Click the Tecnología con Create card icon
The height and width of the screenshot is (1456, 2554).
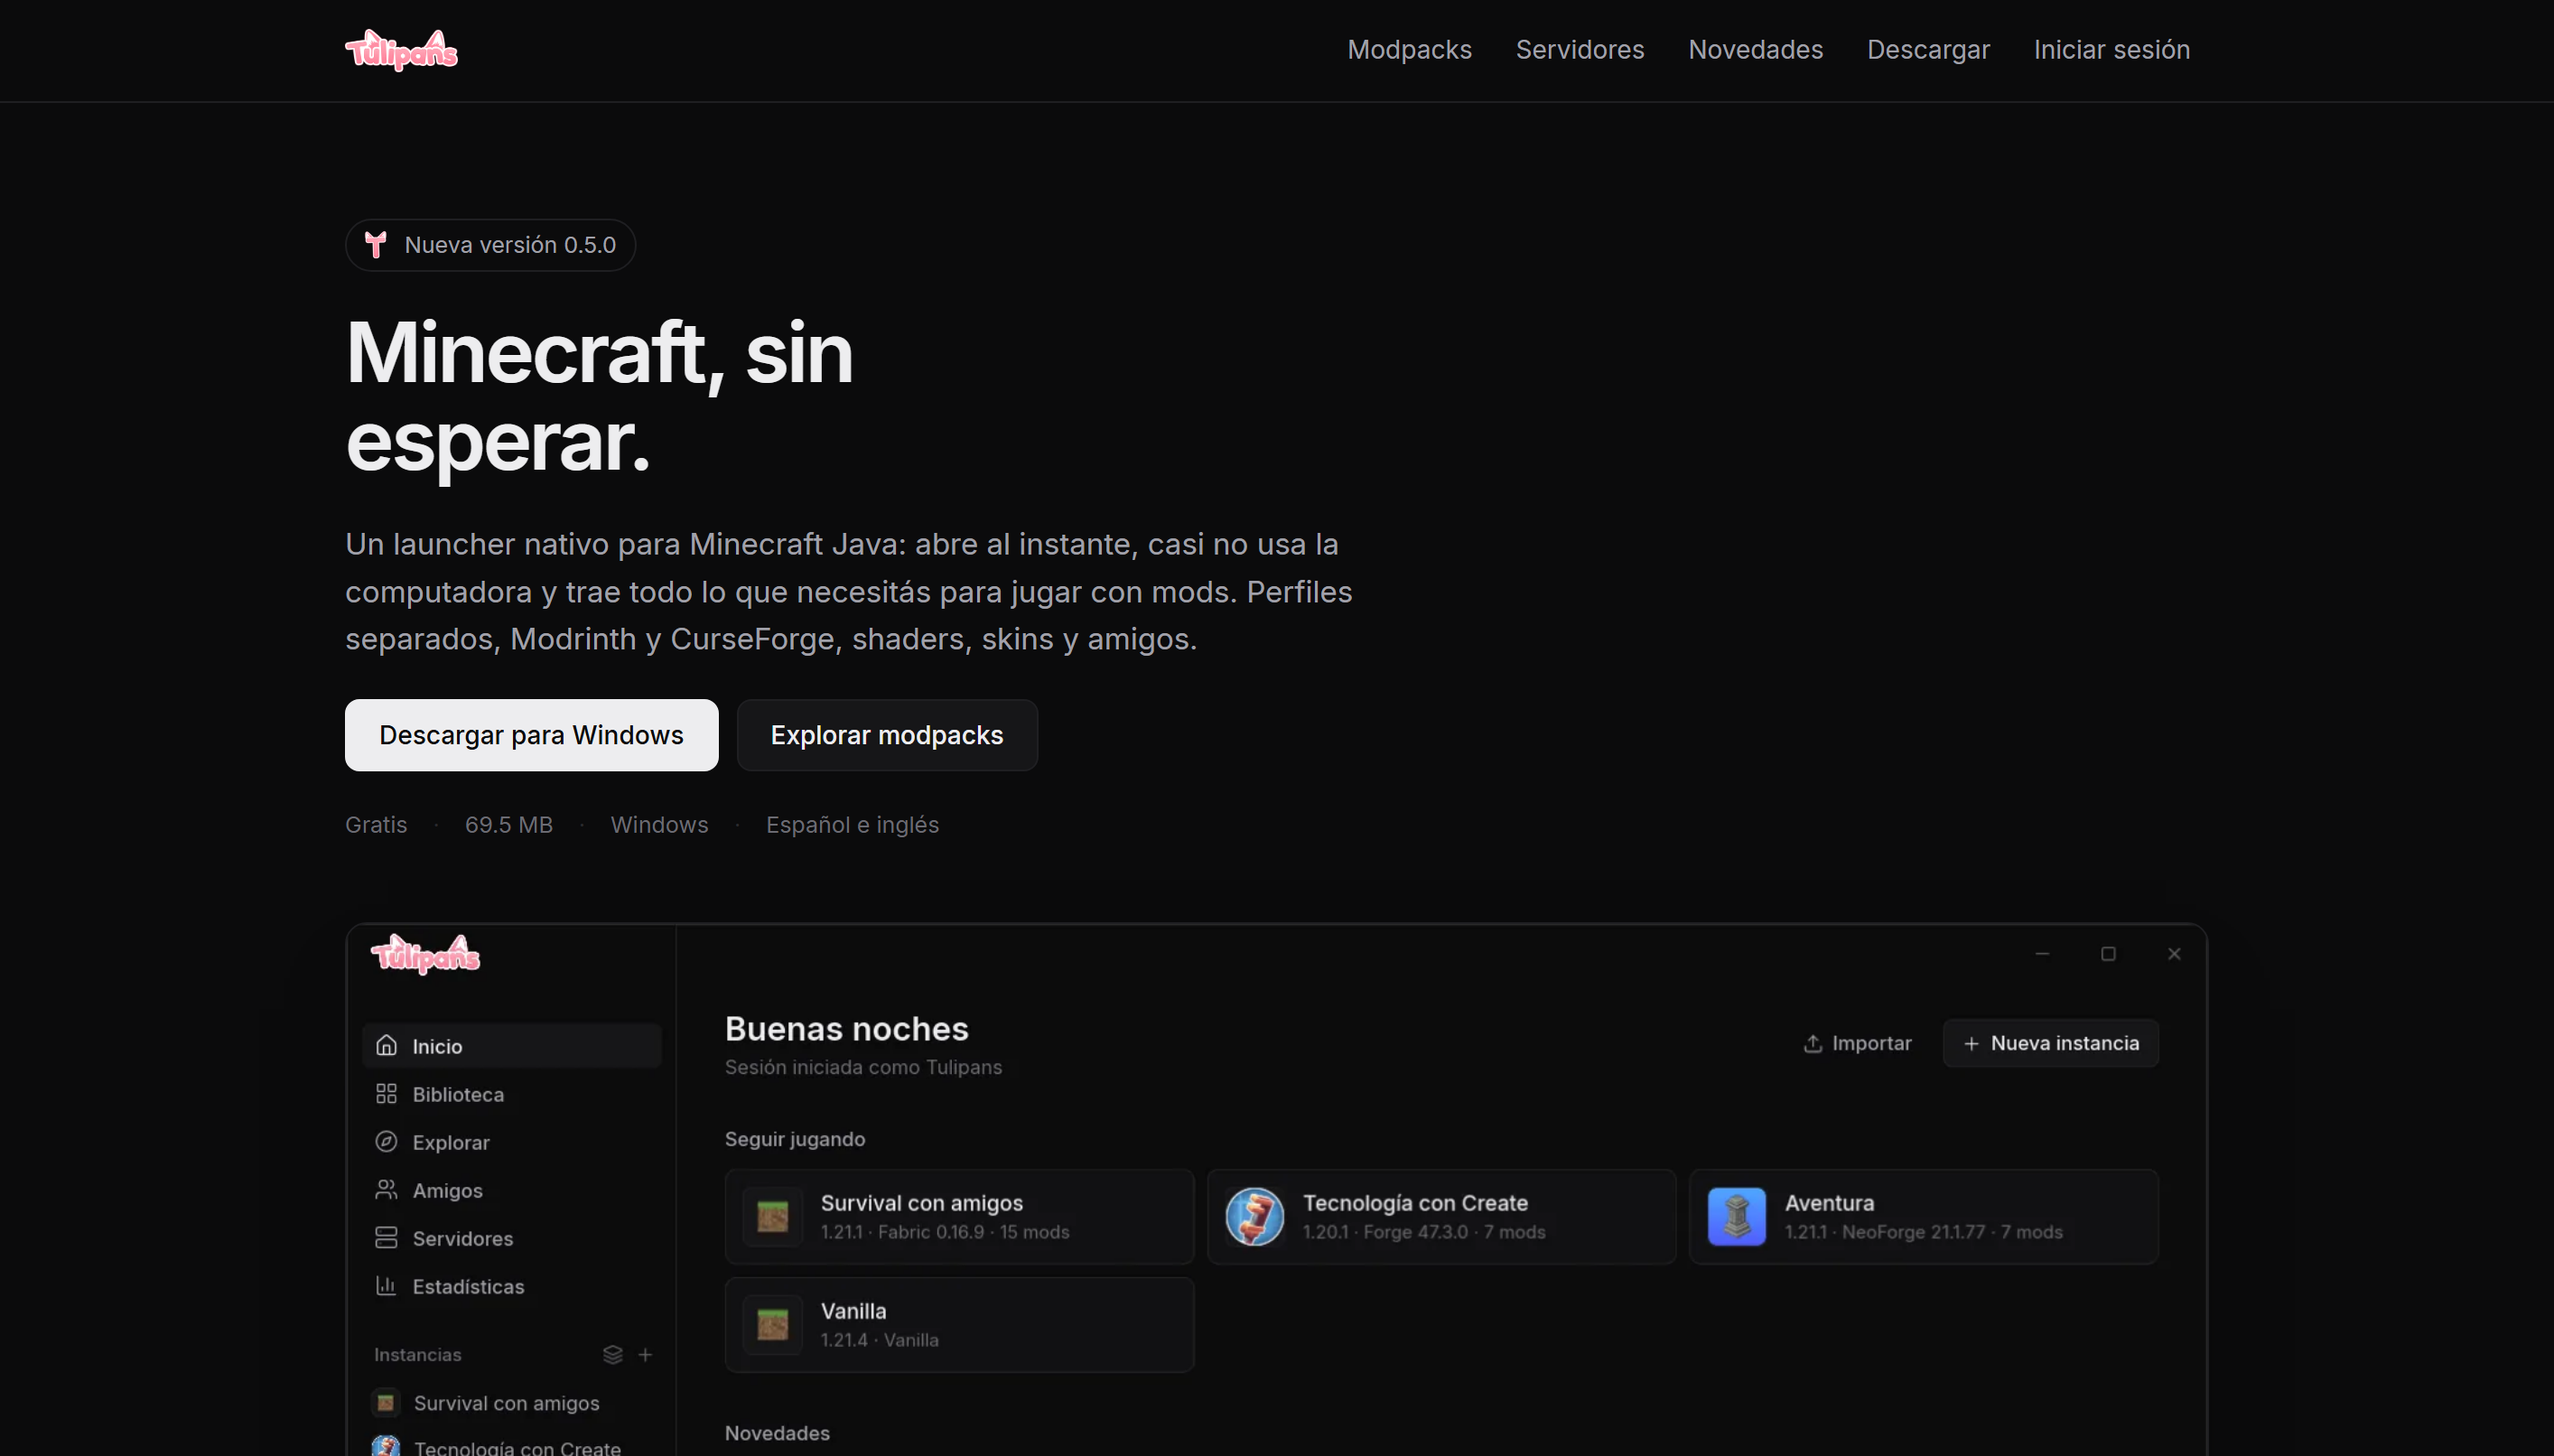pyautogui.click(x=1254, y=1217)
